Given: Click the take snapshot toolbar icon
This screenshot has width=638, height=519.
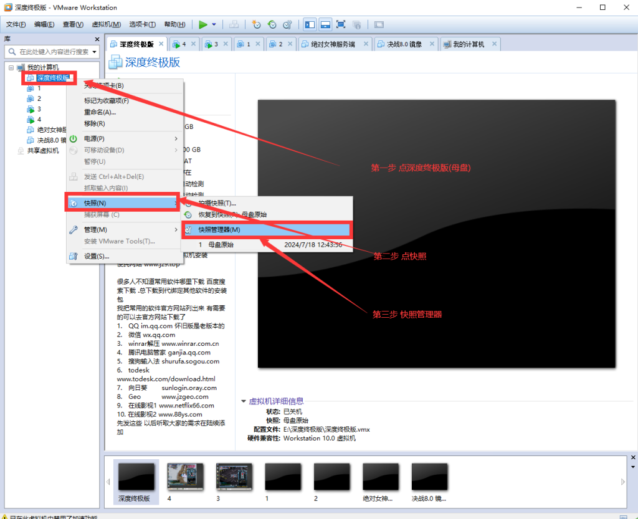Looking at the screenshot, I should click(256, 24).
